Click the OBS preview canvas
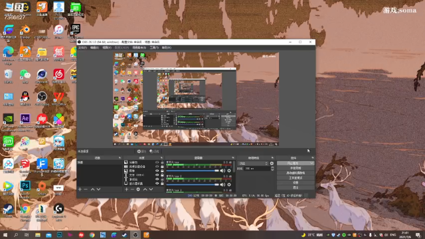The image size is (425, 239). tap(196, 99)
